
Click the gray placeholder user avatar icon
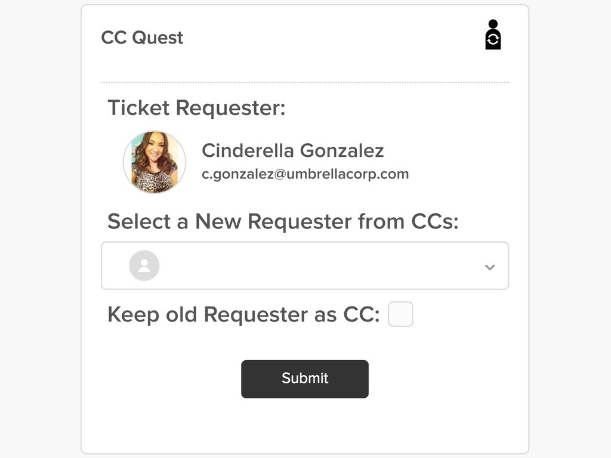pyautogui.click(x=144, y=265)
